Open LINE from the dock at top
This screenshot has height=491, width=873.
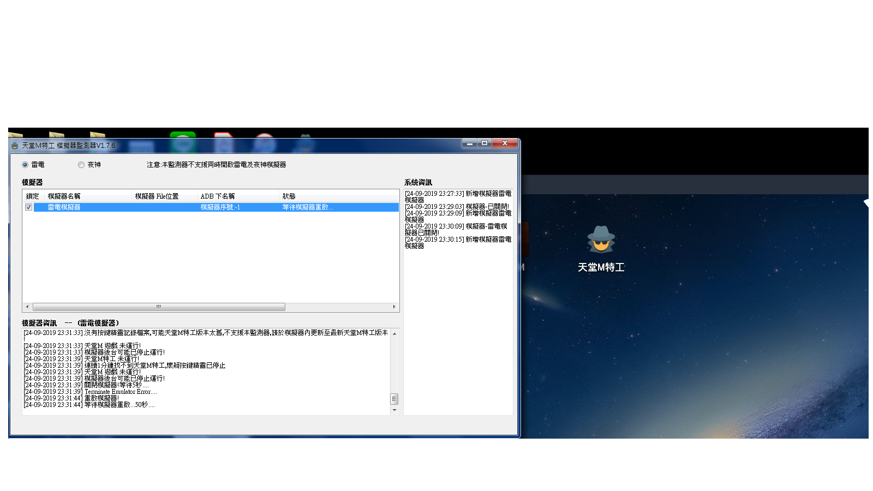pyautogui.click(x=182, y=134)
